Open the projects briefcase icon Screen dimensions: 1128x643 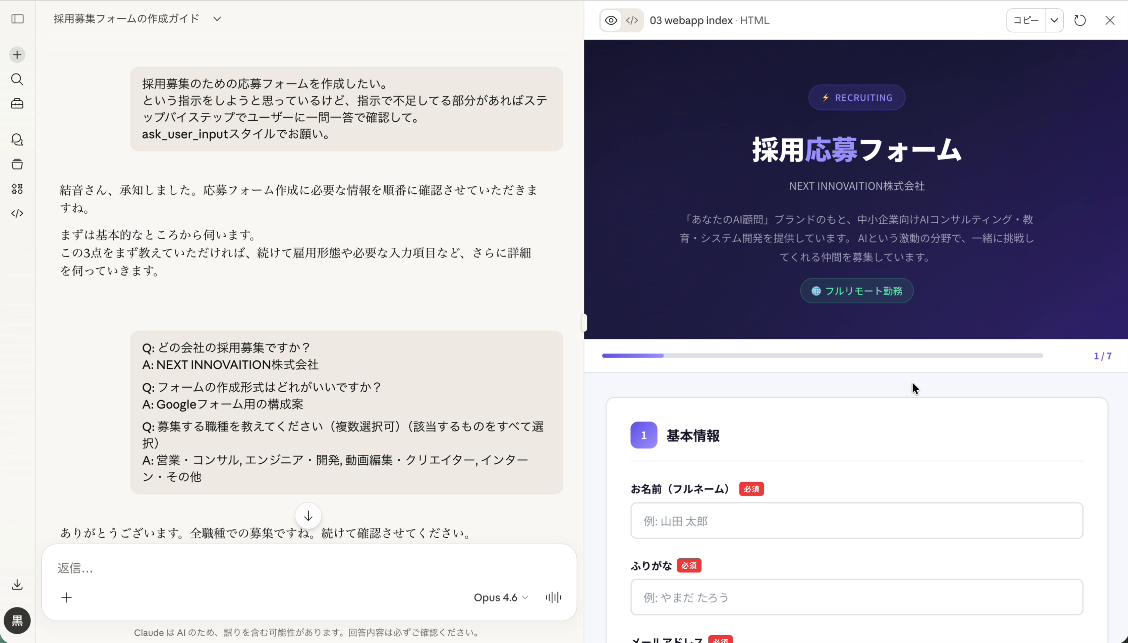pos(17,104)
